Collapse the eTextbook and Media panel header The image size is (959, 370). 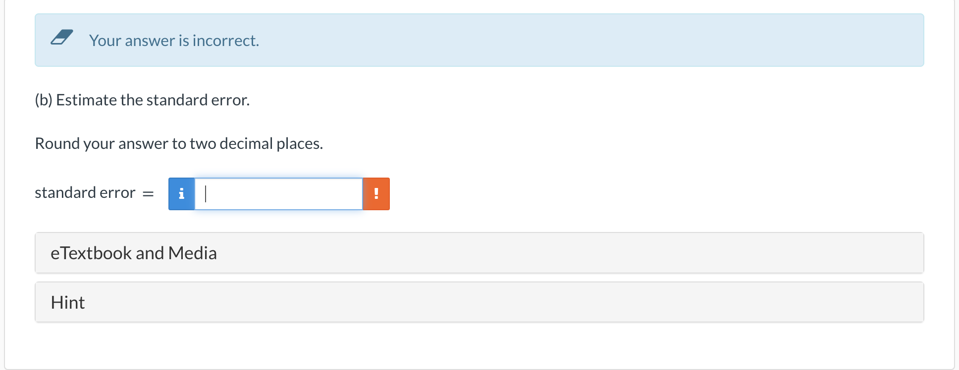[134, 253]
